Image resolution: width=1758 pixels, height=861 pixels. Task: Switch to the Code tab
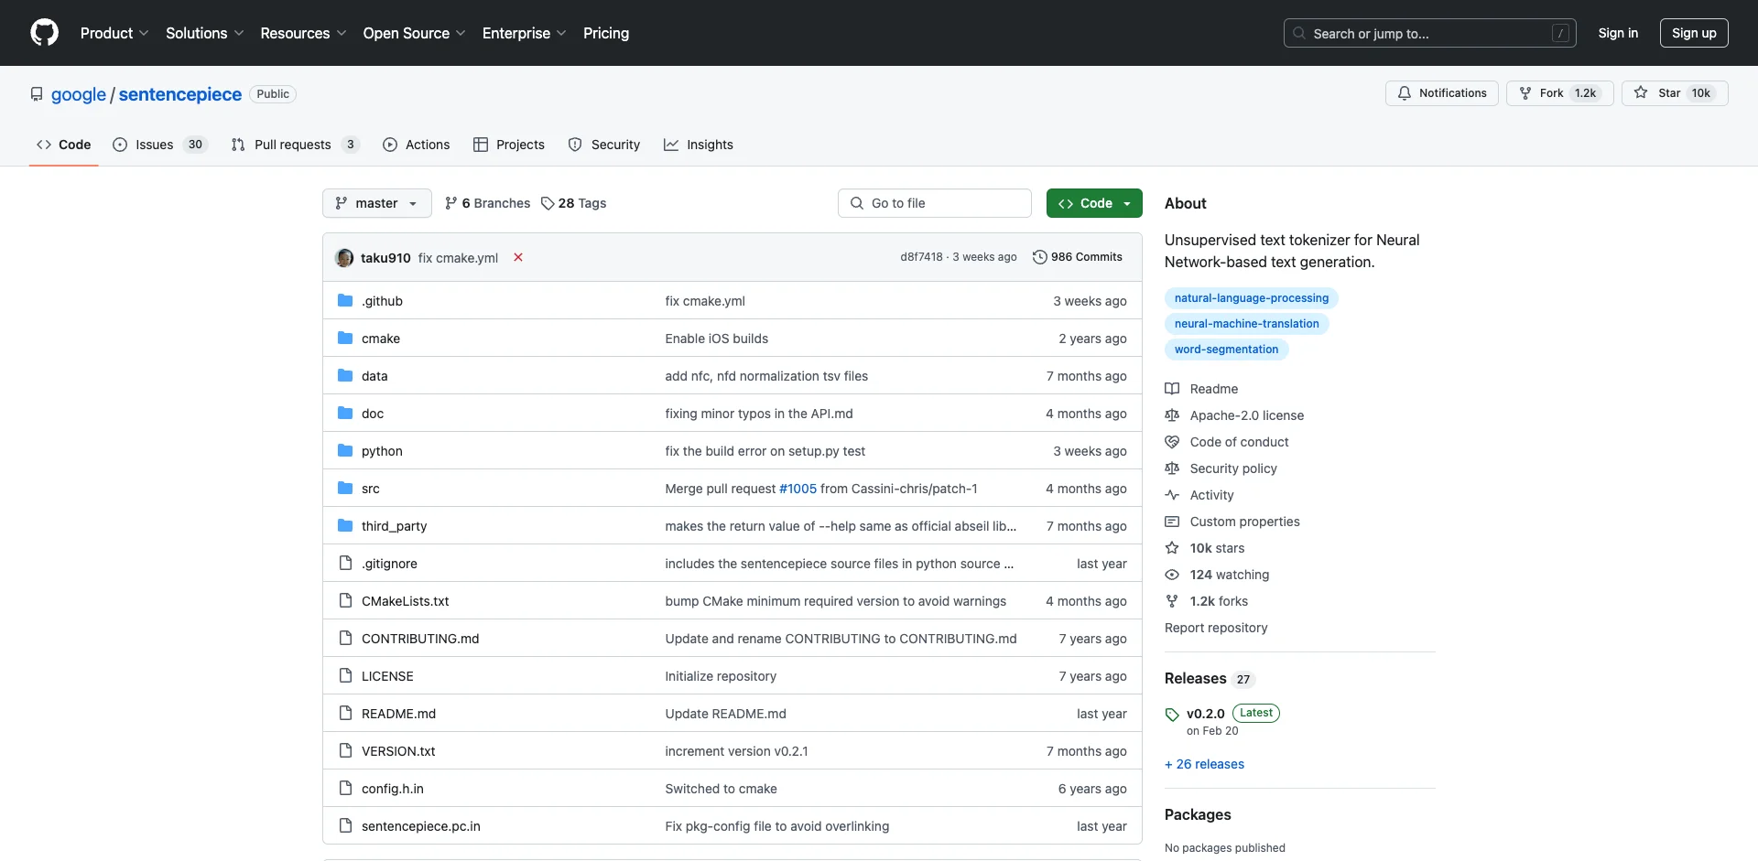click(64, 145)
